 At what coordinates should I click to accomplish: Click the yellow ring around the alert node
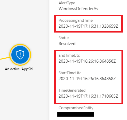coord(20,45)
